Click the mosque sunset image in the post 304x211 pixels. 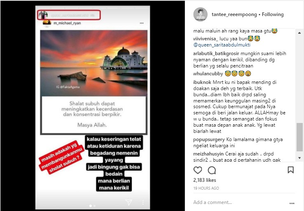coord(94,63)
